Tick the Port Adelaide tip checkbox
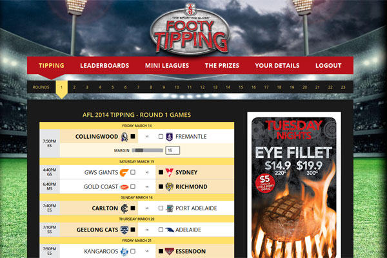387x258 pixels. 161,208
